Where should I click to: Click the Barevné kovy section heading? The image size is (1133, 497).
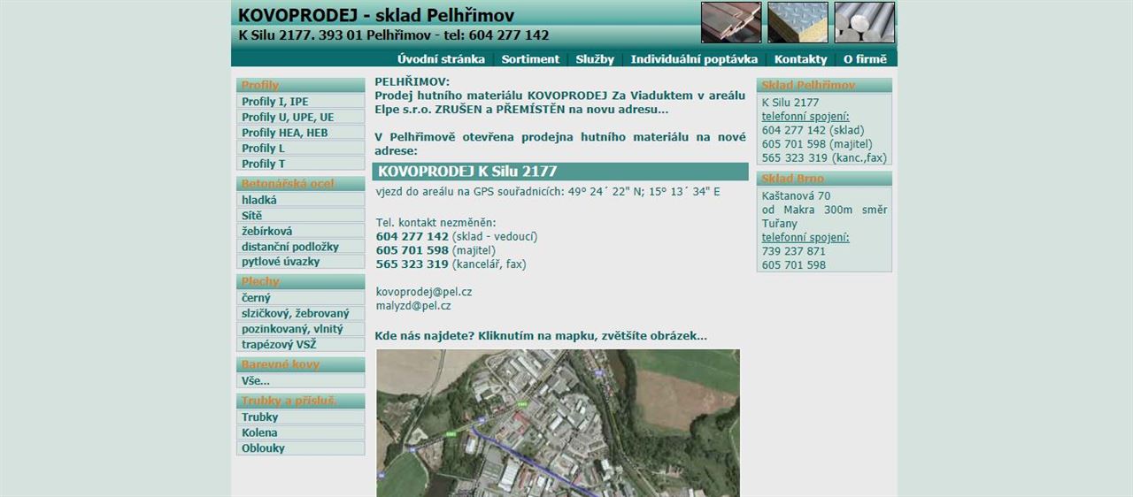tap(300, 363)
